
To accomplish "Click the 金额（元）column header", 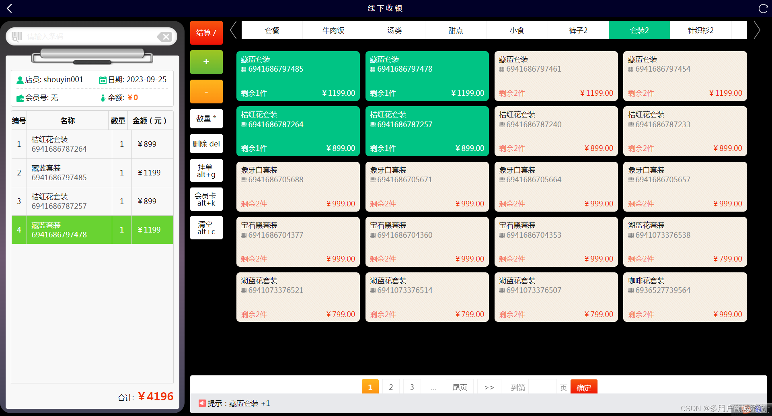I will pos(150,121).
